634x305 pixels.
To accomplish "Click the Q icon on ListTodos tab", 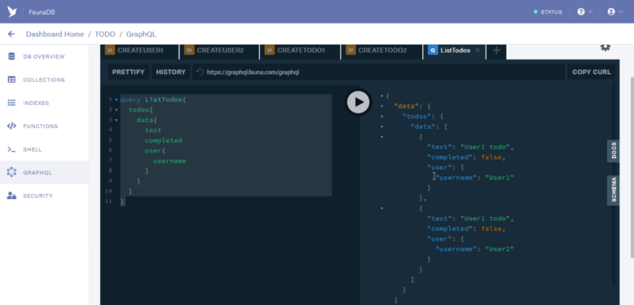I will pyautogui.click(x=433, y=50).
